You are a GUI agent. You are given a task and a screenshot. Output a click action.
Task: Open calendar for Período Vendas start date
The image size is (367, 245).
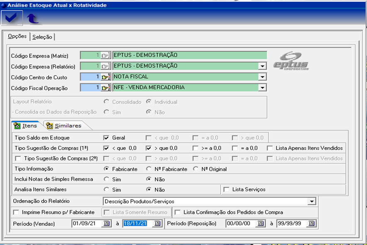pyautogui.click(x=106, y=224)
